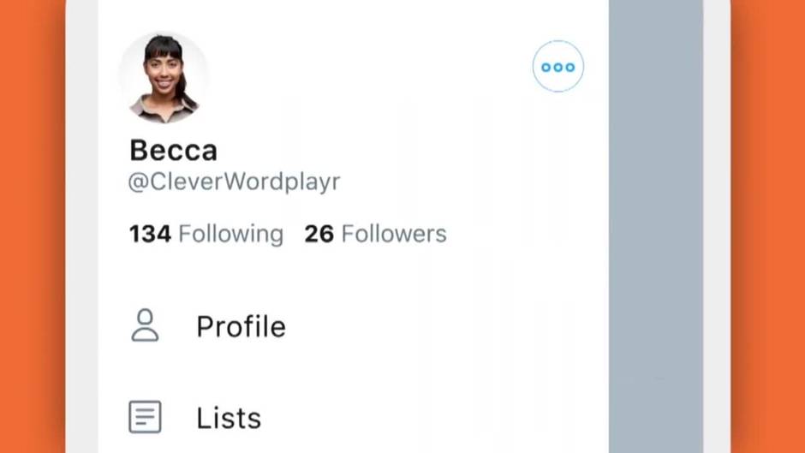Click the display name Becca
This screenshot has height=453, width=805.
pos(174,151)
